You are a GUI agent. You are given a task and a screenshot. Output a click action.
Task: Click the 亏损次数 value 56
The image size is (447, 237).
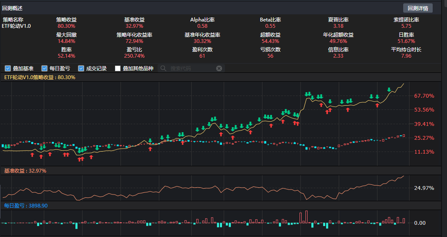[x=270, y=56]
